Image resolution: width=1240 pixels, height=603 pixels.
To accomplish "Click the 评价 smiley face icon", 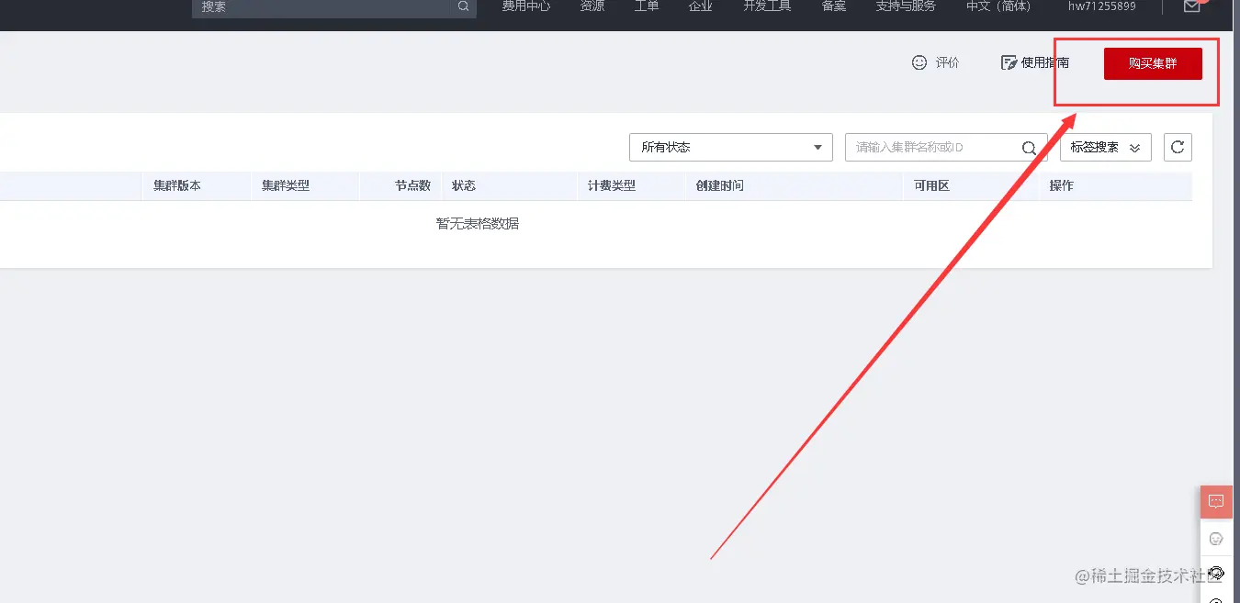I will click(919, 62).
